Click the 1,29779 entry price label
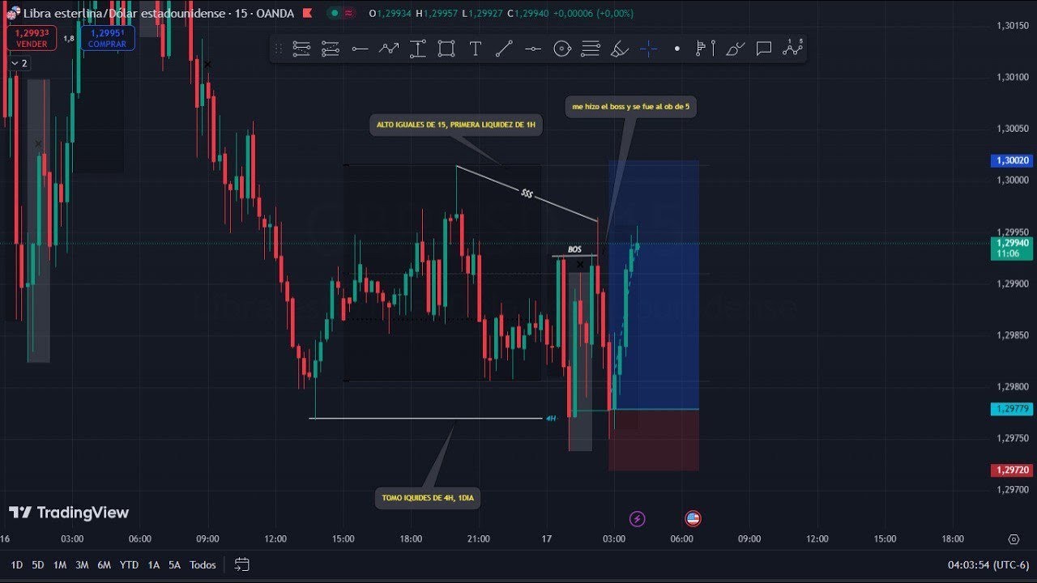Screen dimensions: 1037x583 1012,409
